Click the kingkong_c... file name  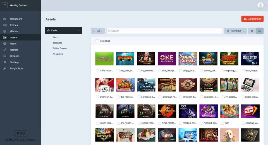click(231, 71)
